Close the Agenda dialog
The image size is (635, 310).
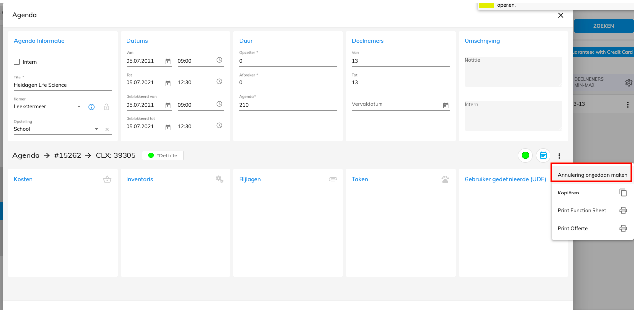point(561,15)
